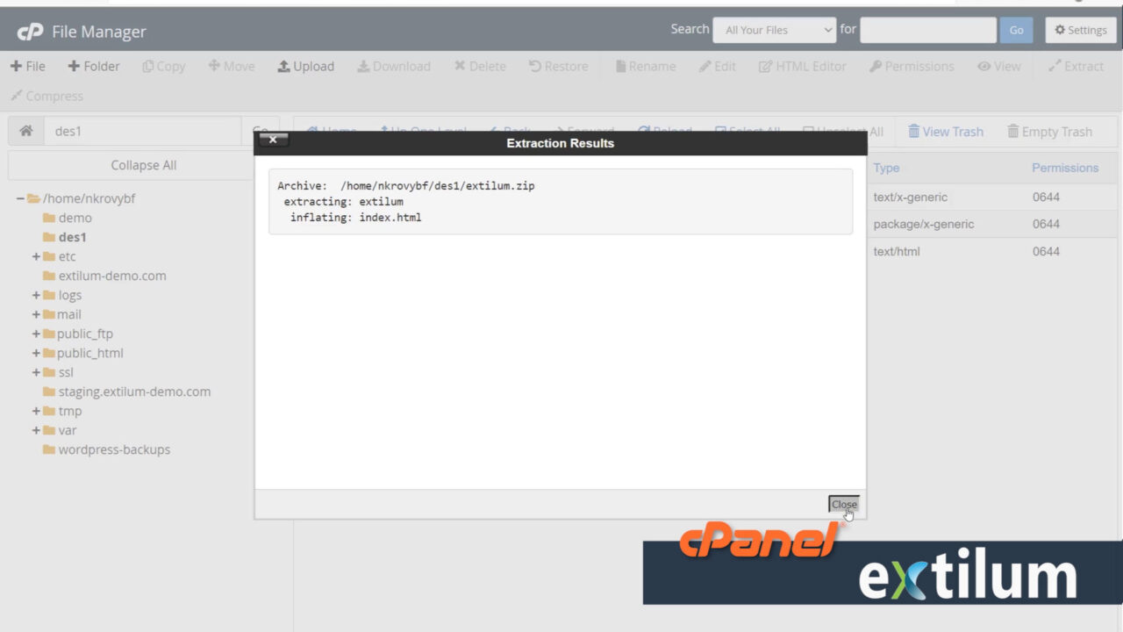This screenshot has height=632, width=1123.
Task: Click the File menu item
Action: [x=28, y=66]
